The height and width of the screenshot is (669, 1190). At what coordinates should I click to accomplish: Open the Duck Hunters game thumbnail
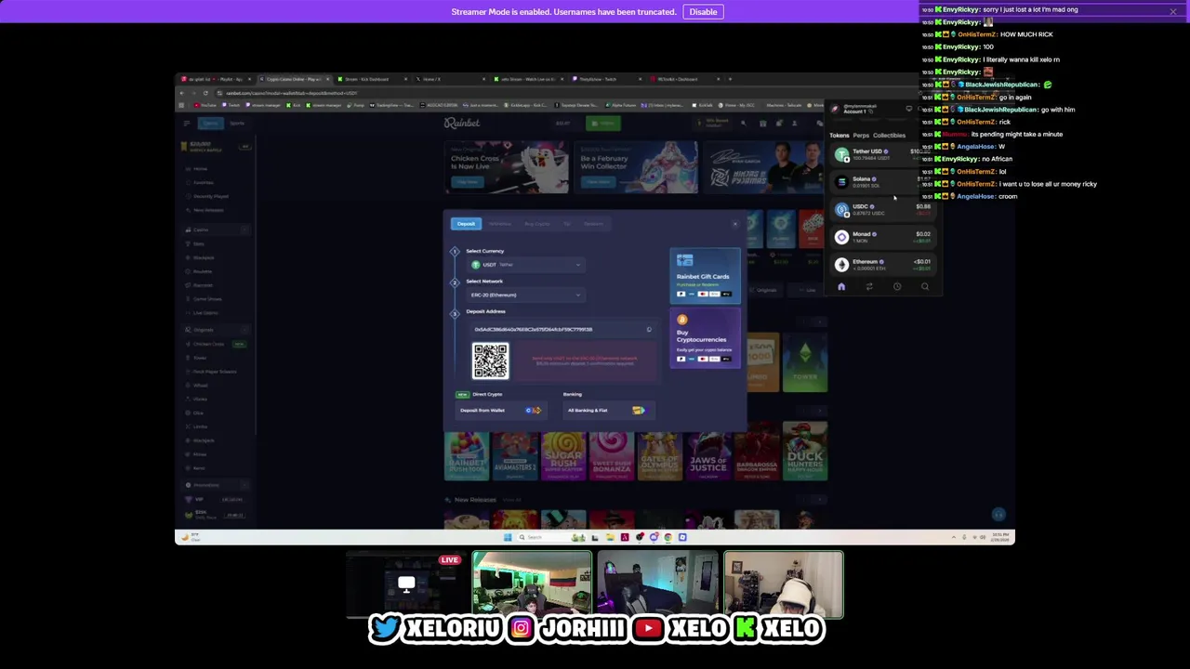[804, 451]
